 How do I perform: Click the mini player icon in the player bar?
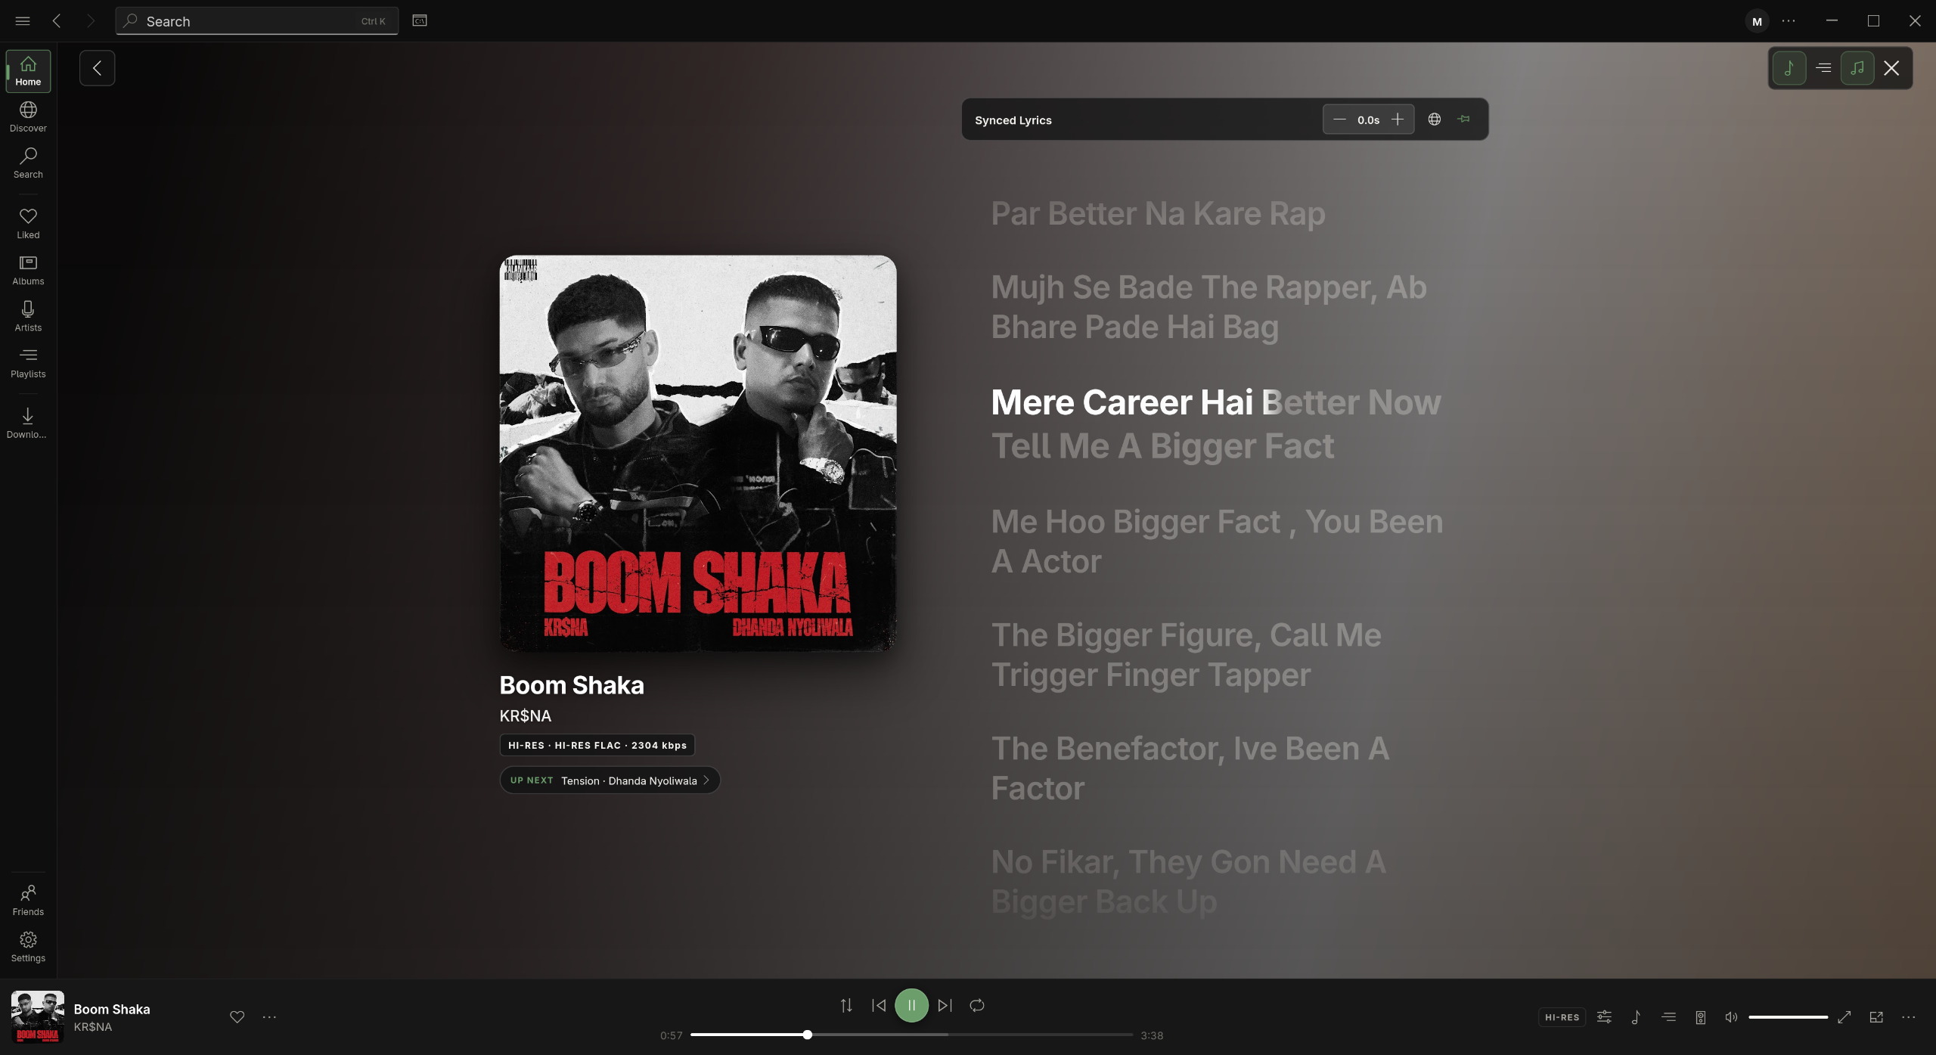(x=1876, y=1017)
